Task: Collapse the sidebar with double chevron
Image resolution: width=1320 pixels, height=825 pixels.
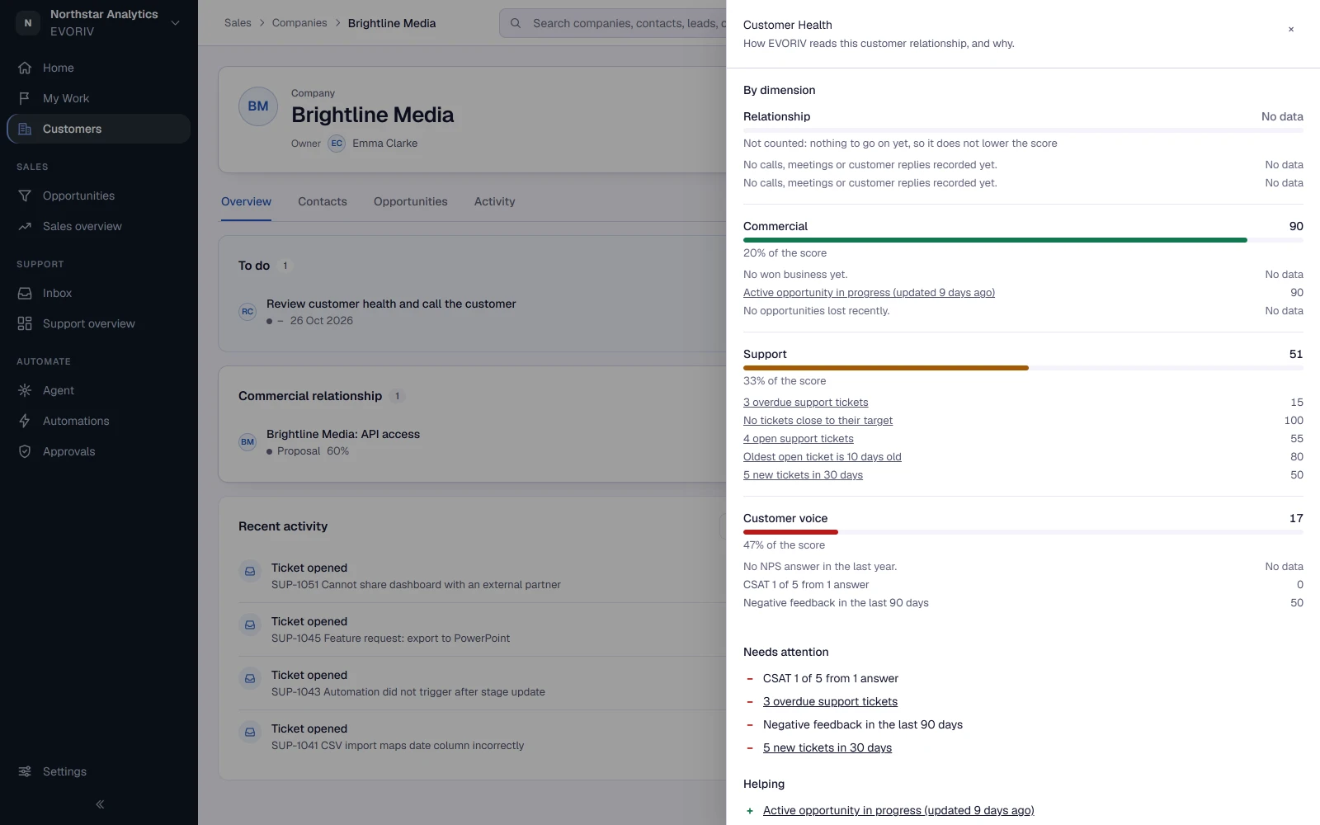Action: (100, 804)
